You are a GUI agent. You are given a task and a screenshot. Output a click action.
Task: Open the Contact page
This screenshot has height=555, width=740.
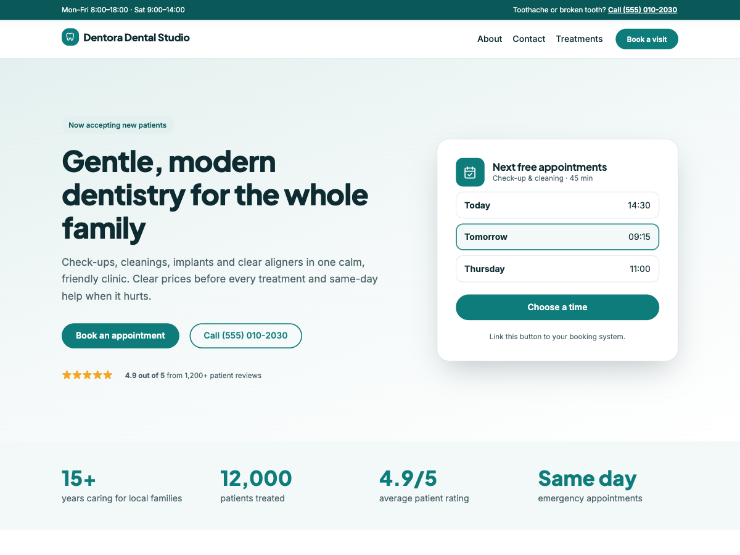(x=529, y=39)
